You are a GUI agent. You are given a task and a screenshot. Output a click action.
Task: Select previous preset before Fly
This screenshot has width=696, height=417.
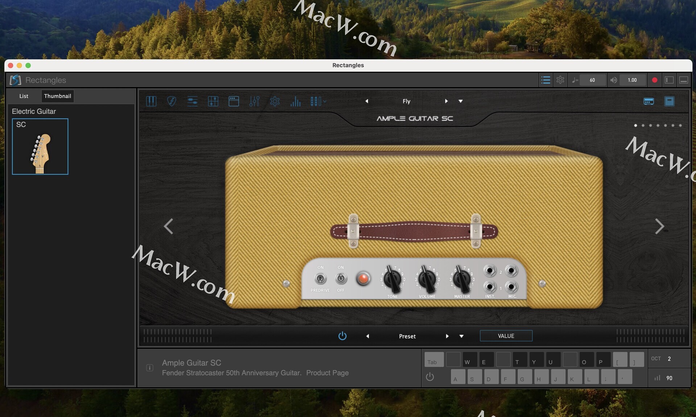[x=367, y=101]
